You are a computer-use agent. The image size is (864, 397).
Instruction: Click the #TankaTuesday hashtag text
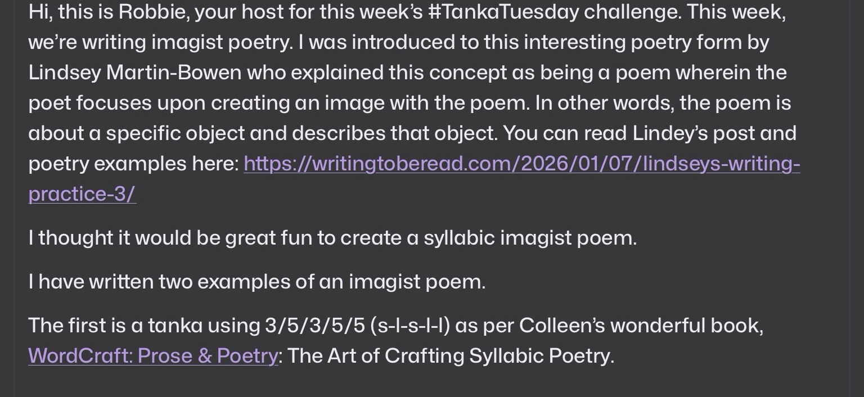point(503,12)
